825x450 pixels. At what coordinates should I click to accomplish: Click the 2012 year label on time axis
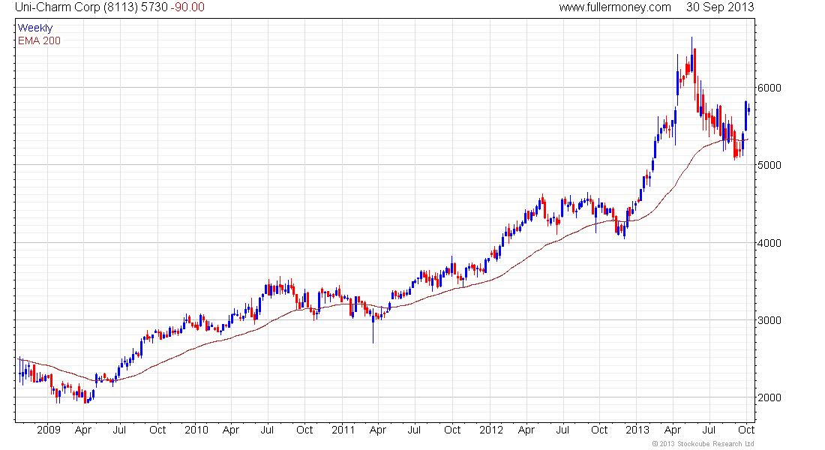pyautogui.click(x=491, y=430)
